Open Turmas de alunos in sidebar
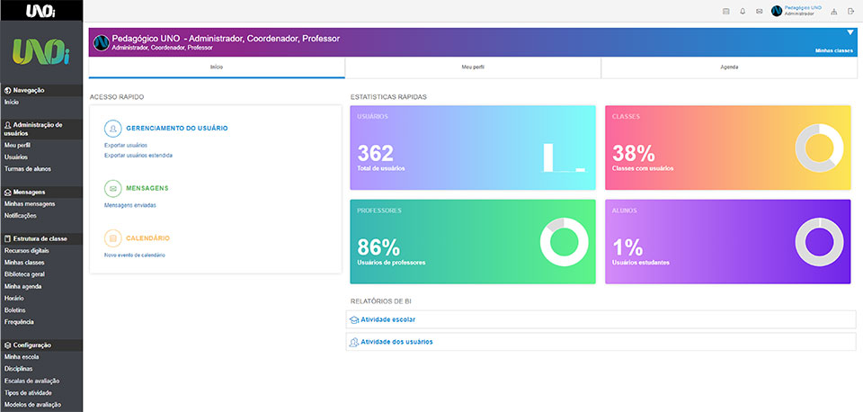The width and height of the screenshot is (863, 412). click(x=28, y=169)
